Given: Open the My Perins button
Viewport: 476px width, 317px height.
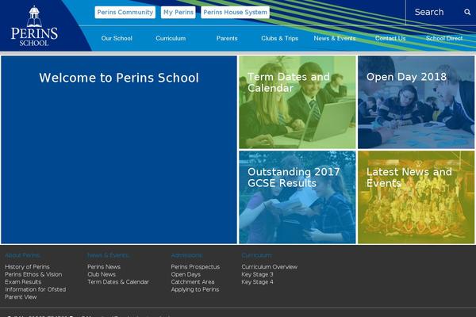Looking at the screenshot, I should (178, 13).
